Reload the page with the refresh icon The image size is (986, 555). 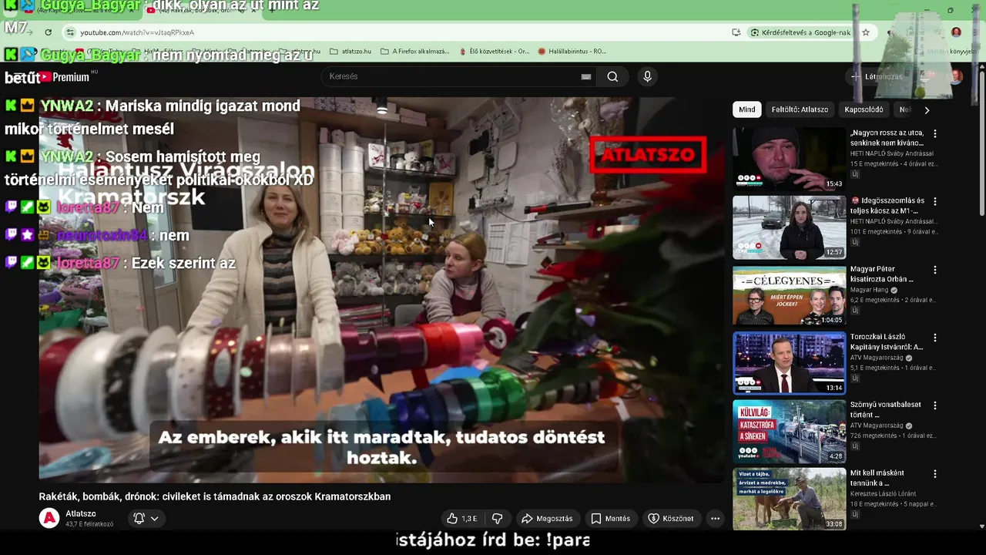point(48,32)
